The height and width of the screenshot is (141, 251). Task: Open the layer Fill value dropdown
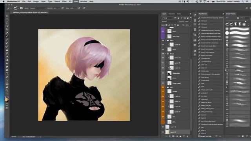point(190,25)
